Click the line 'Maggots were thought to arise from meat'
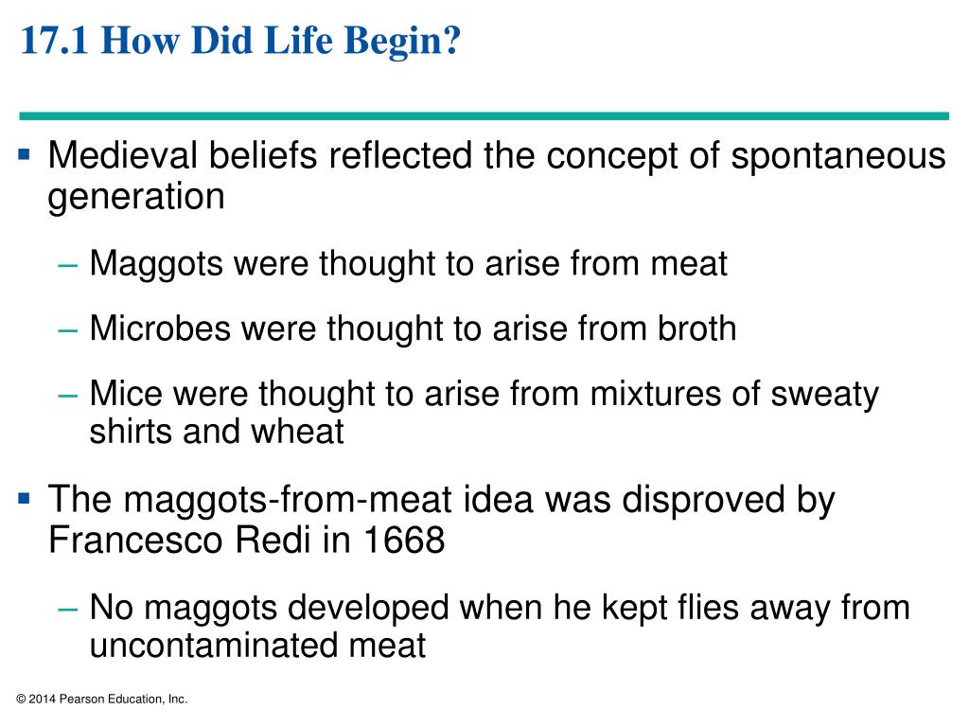Viewport: 969px width, 727px height. pos(409,264)
